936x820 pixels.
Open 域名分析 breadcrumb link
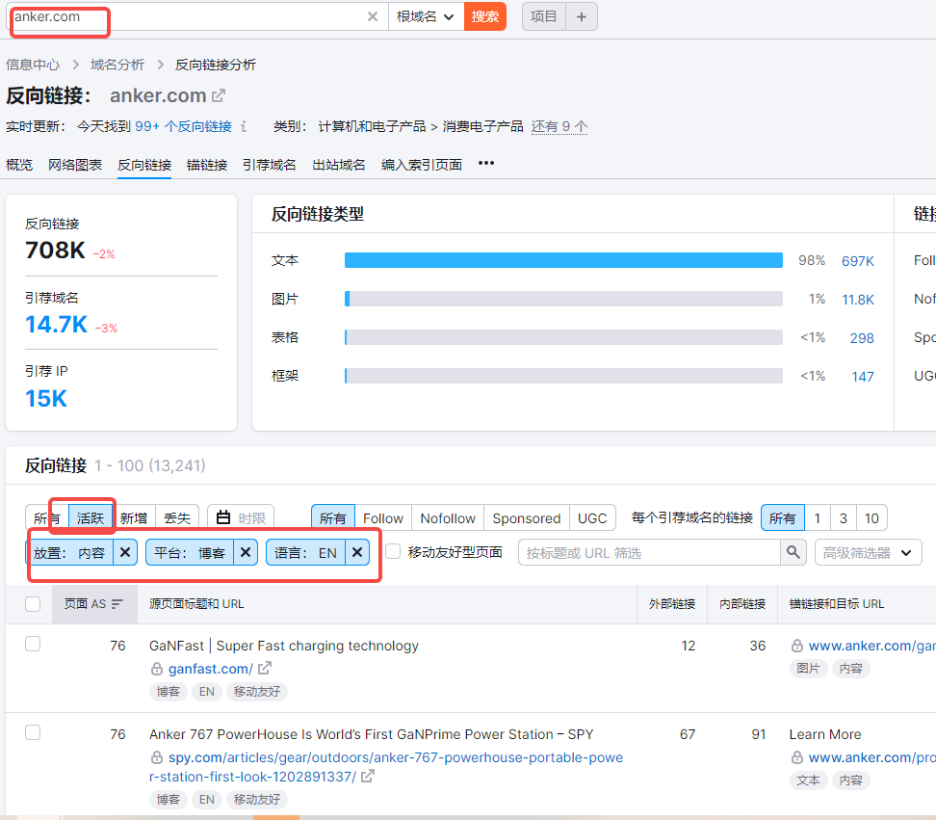tap(117, 65)
